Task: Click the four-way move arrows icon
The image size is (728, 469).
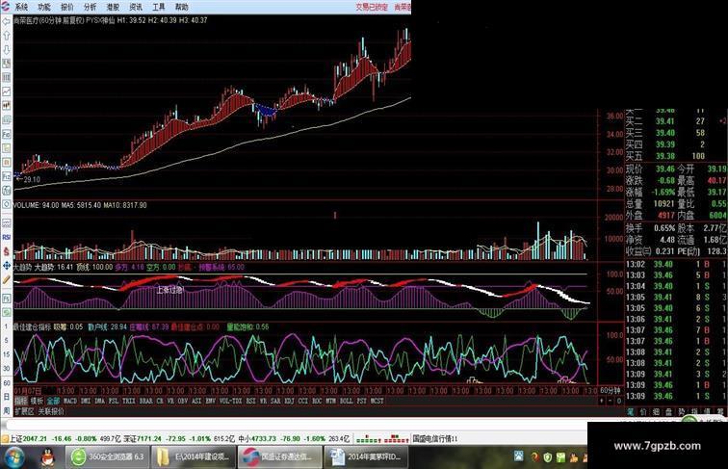Action: click(7, 266)
